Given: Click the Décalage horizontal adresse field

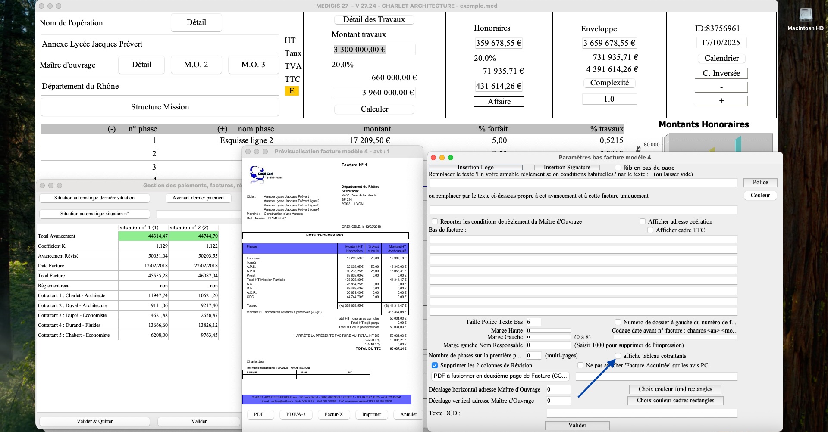Looking at the screenshot, I should click(558, 389).
